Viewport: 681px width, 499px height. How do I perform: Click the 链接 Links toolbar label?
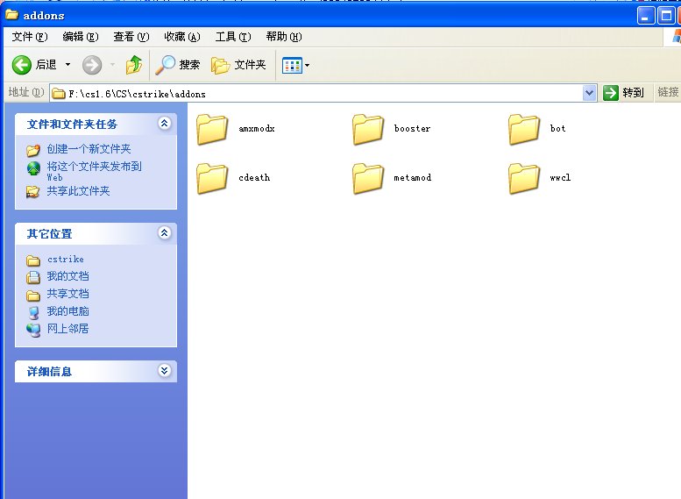(x=668, y=92)
